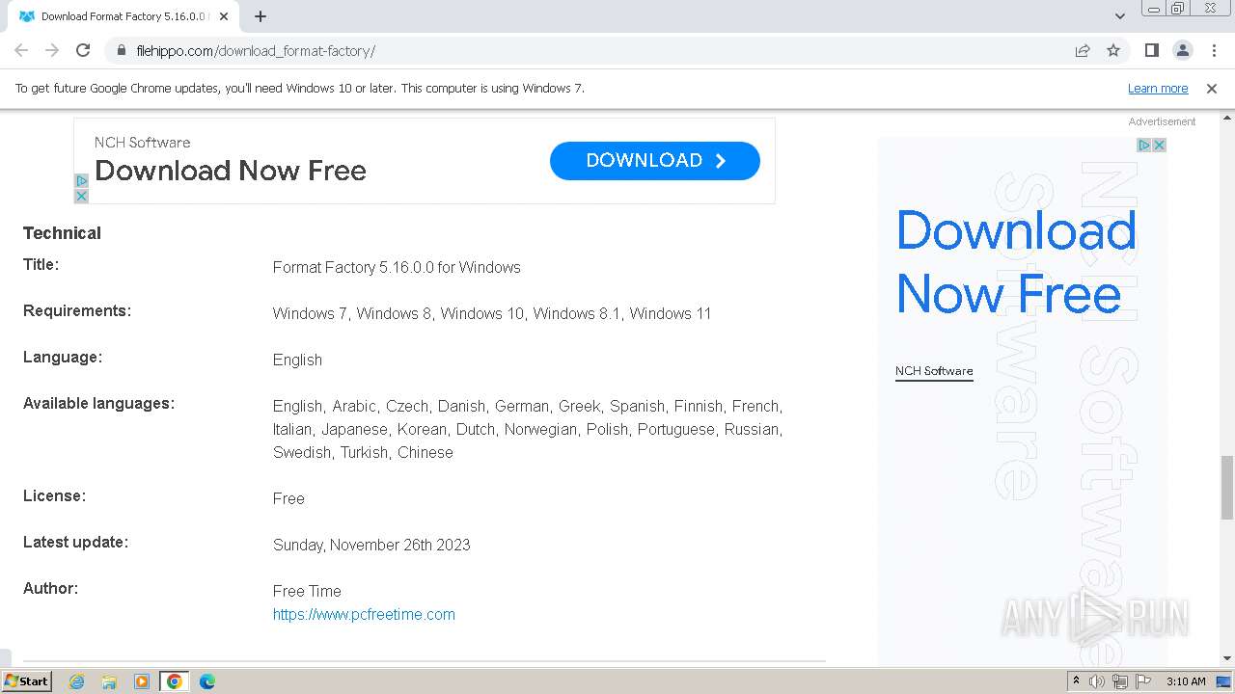Open Chrome profile avatar
This screenshot has width=1235, height=694.
pyautogui.click(x=1183, y=50)
